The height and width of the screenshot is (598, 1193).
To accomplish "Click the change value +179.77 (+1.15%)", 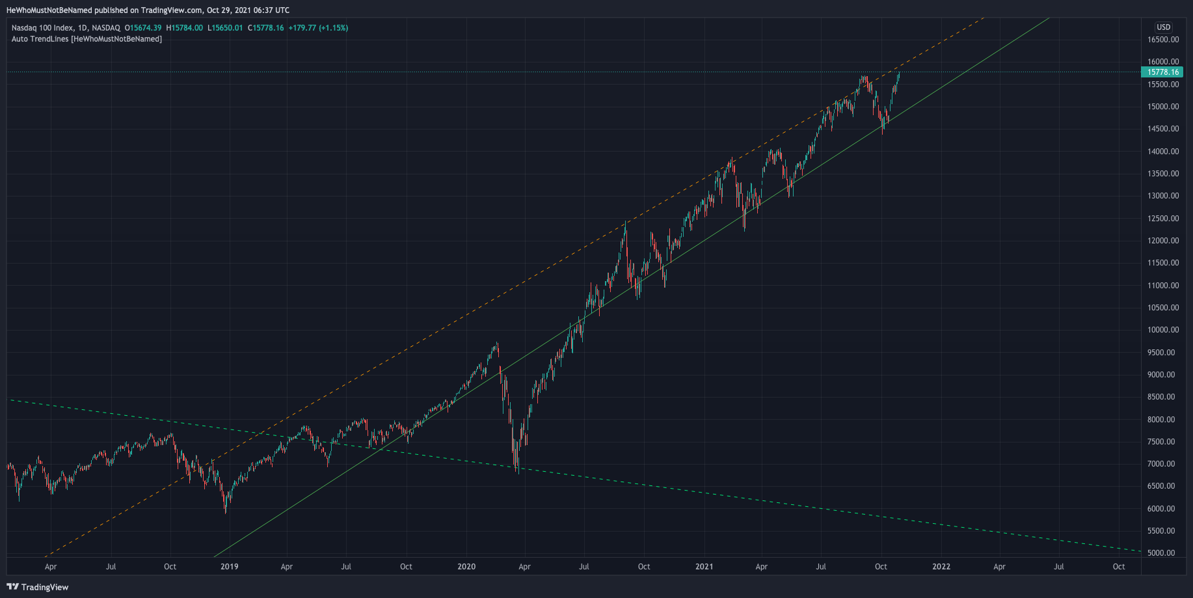I will click(318, 28).
